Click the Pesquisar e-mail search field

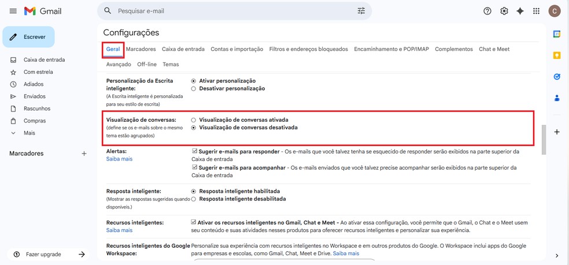231,11
